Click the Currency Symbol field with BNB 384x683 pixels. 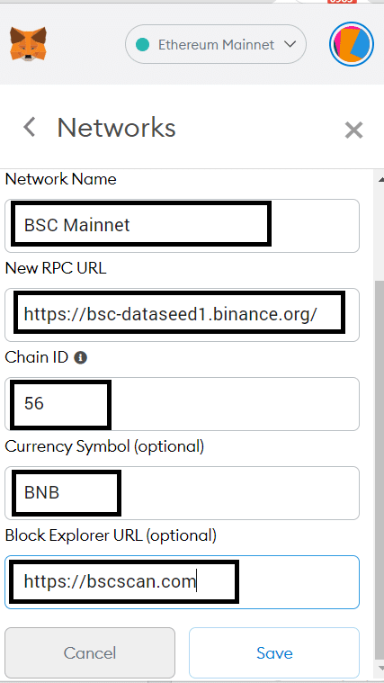tap(182, 493)
